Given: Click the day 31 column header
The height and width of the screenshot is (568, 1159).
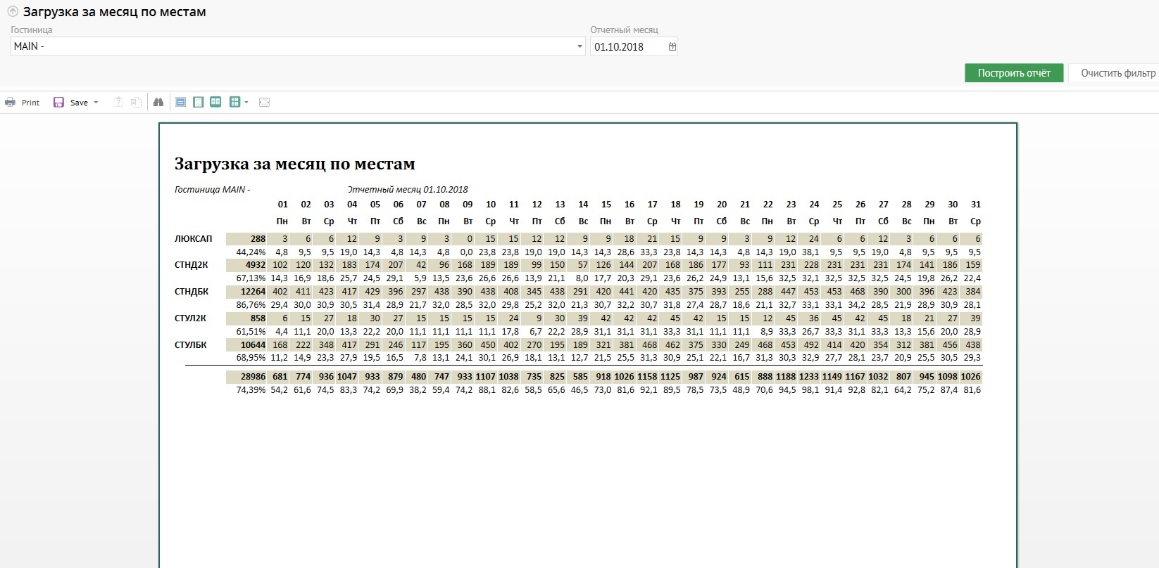Looking at the screenshot, I should point(975,205).
